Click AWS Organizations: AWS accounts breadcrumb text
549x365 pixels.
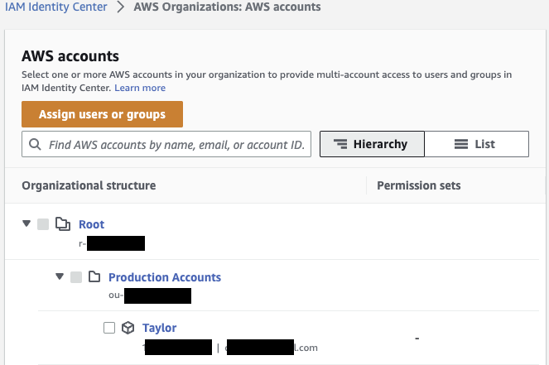tap(227, 7)
